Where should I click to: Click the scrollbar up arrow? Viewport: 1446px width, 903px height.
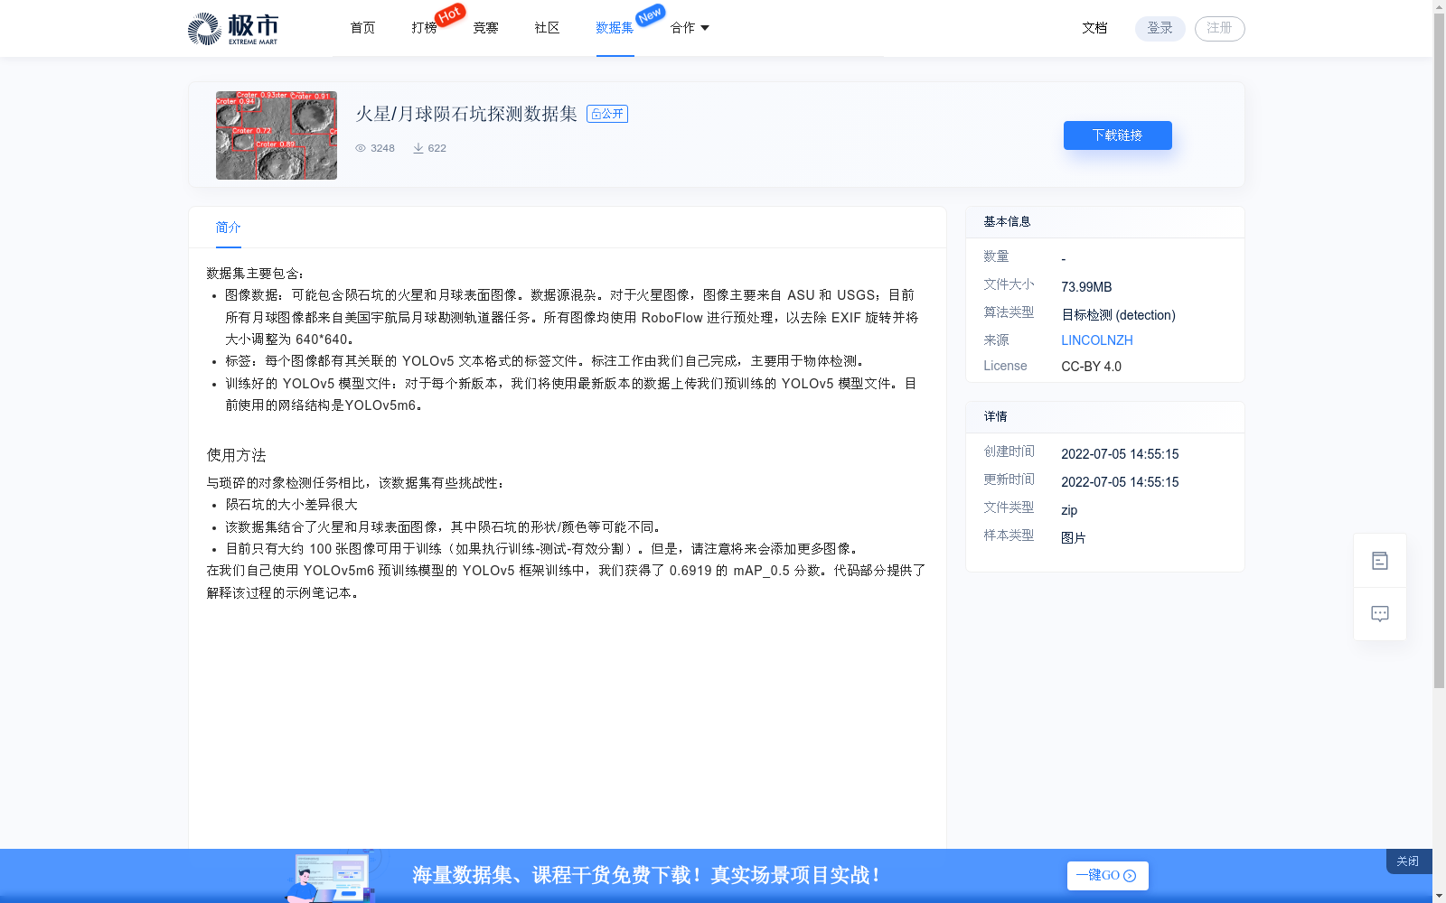[x=1439, y=6]
